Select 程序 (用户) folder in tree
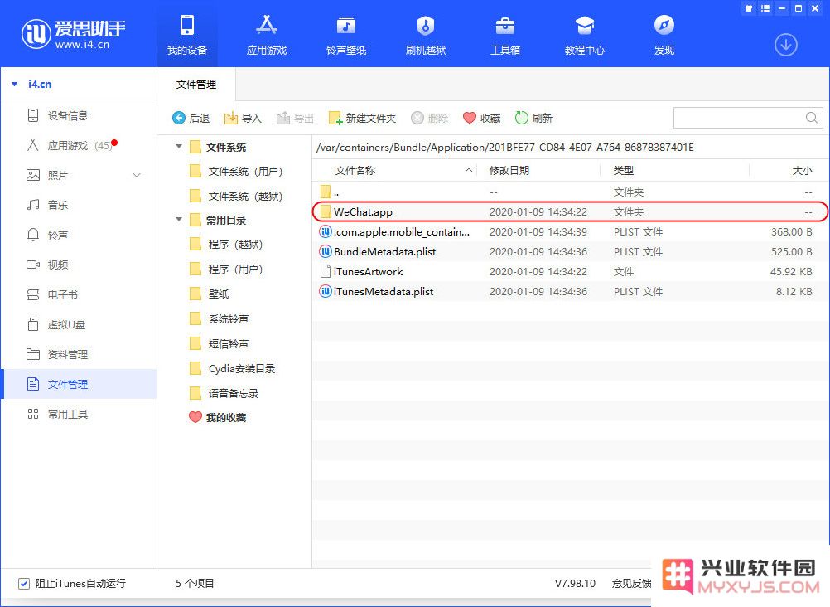This screenshot has width=830, height=607. click(x=226, y=269)
